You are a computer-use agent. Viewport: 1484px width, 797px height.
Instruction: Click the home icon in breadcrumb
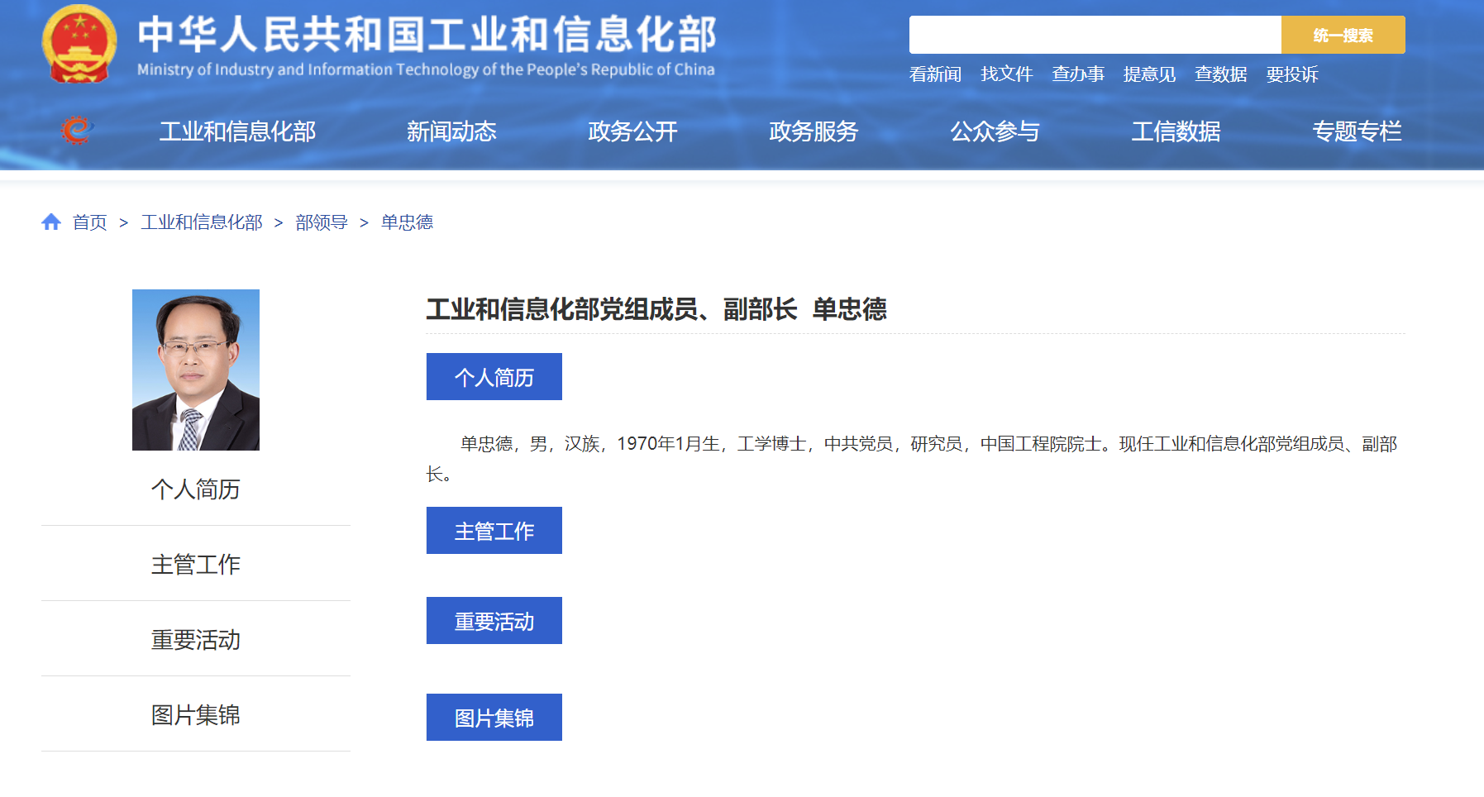click(x=51, y=222)
